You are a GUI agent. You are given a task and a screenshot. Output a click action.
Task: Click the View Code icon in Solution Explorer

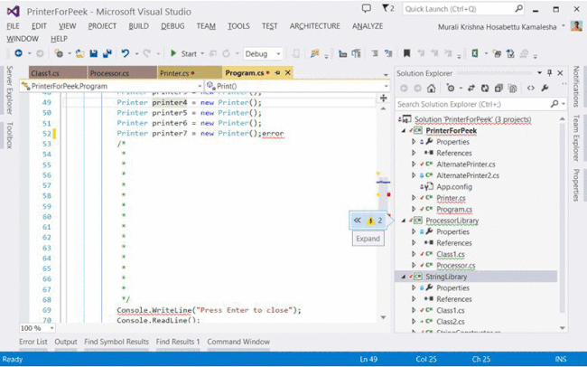pyautogui.click(x=531, y=89)
